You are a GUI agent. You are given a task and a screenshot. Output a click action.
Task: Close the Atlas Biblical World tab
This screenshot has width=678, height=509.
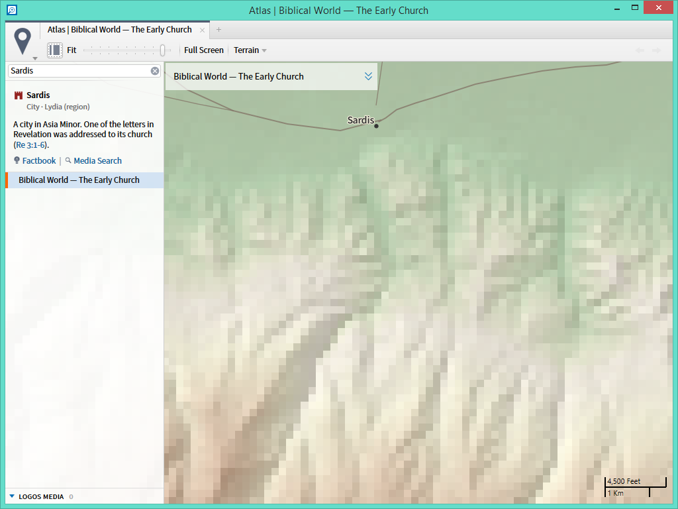pyautogui.click(x=202, y=30)
